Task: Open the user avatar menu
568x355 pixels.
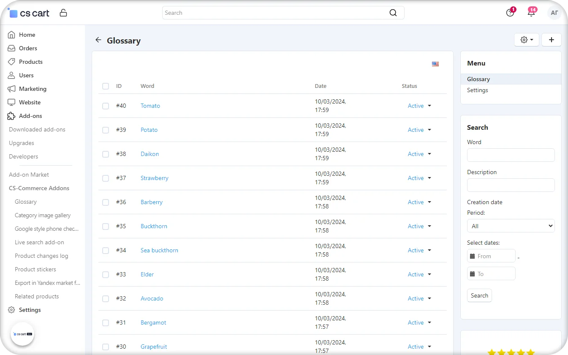Action: click(x=554, y=13)
